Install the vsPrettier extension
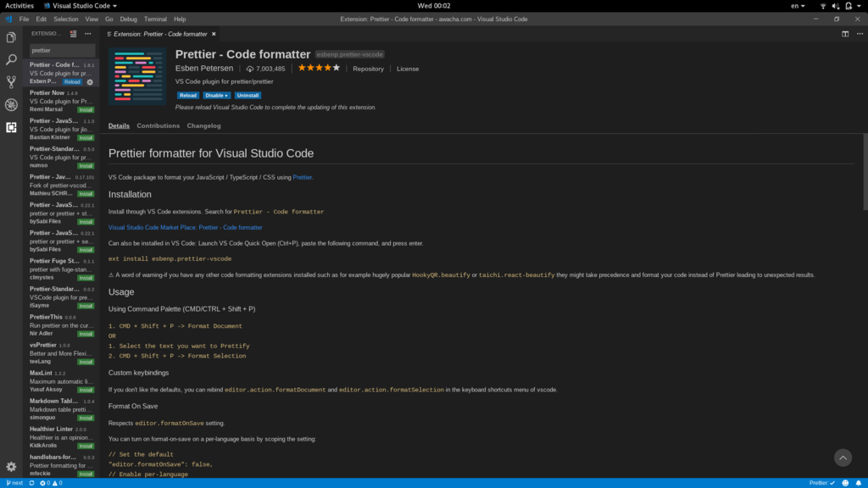This screenshot has height=488, width=868. (86, 362)
